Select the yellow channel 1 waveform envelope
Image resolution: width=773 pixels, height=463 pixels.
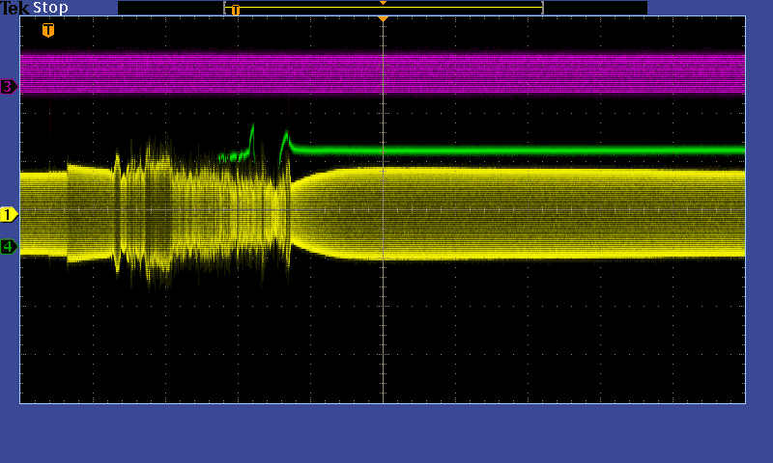(x=531, y=212)
